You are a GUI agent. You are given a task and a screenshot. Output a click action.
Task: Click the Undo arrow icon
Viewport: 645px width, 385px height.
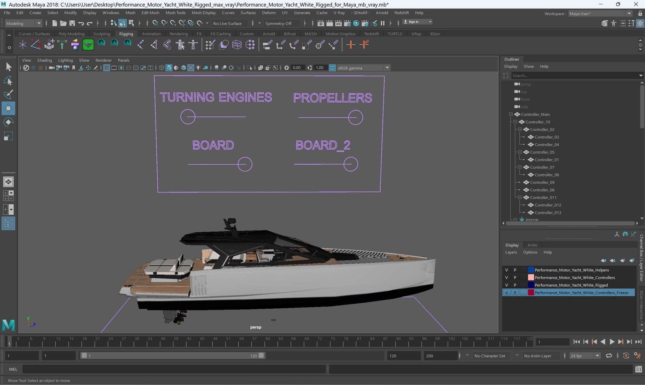point(81,23)
